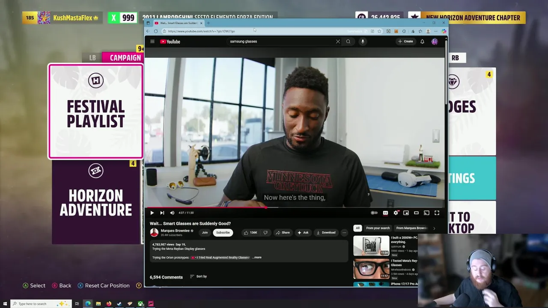
Task: Seek on the red video progress bar
Action: tap(294, 207)
